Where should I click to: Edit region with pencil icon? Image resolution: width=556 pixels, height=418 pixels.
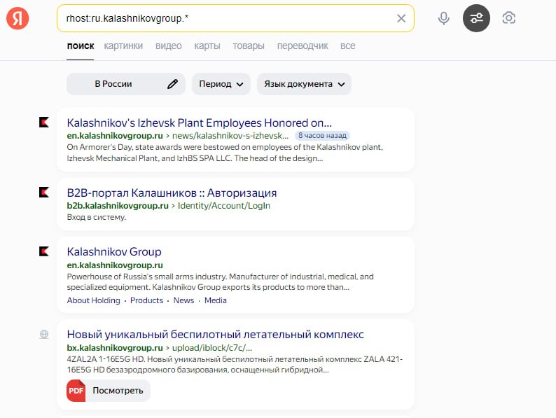tap(172, 84)
